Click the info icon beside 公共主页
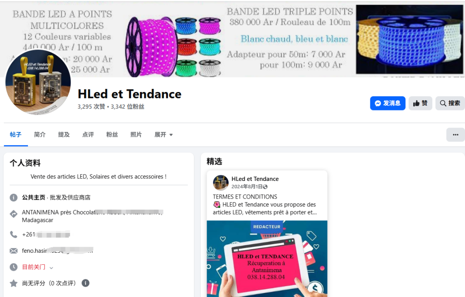Screen dimensions: 465x297 14,198
